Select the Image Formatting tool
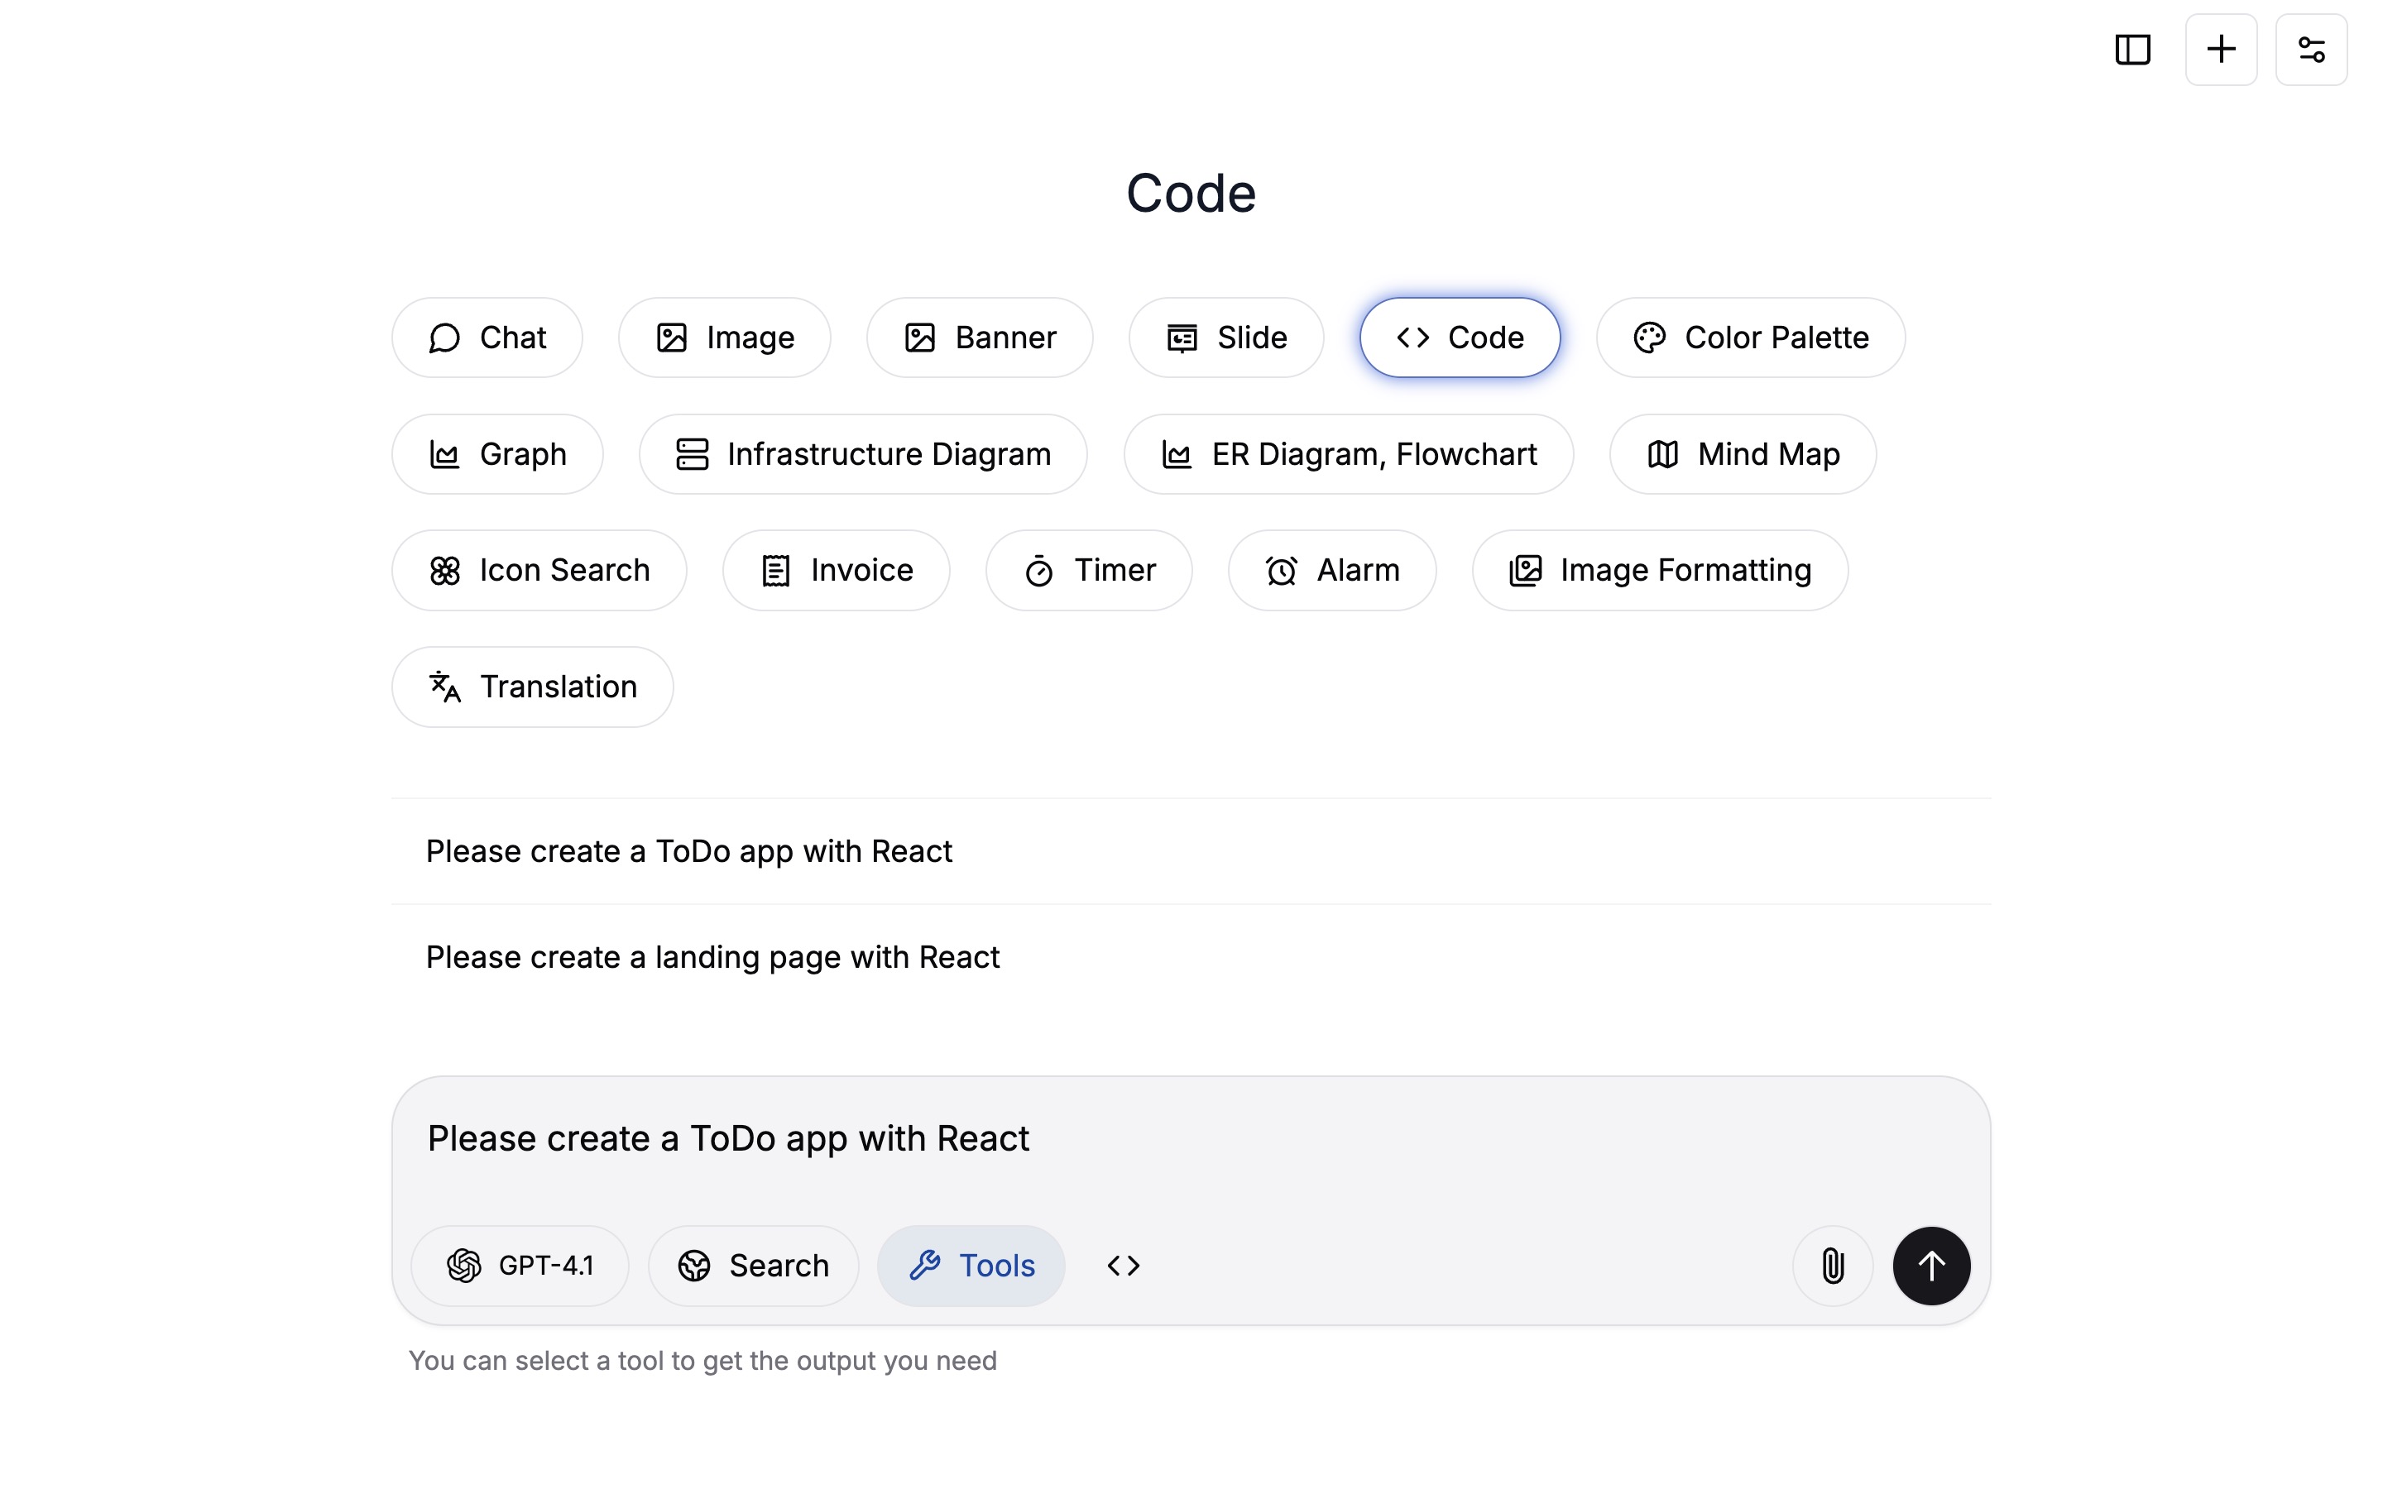 (x=1659, y=570)
